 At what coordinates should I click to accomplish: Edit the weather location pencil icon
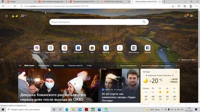[173, 75]
